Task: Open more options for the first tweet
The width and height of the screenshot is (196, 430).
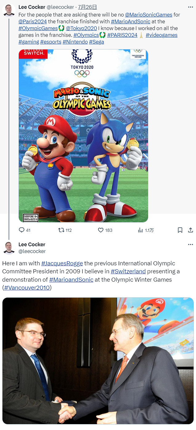Action: pyautogui.click(x=190, y=7)
